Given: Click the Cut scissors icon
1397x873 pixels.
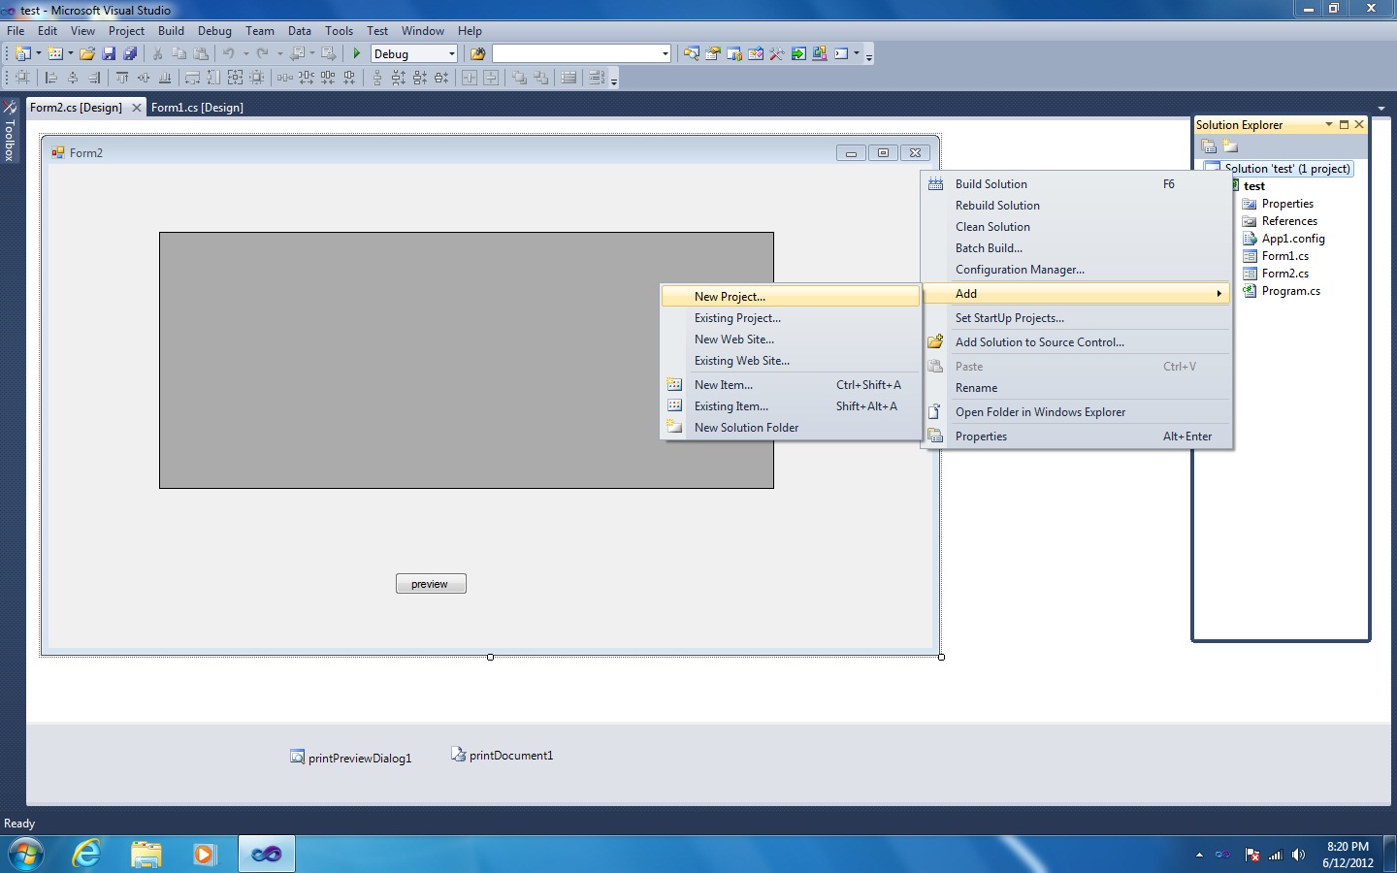Looking at the screenshot, I should (157, 54).
